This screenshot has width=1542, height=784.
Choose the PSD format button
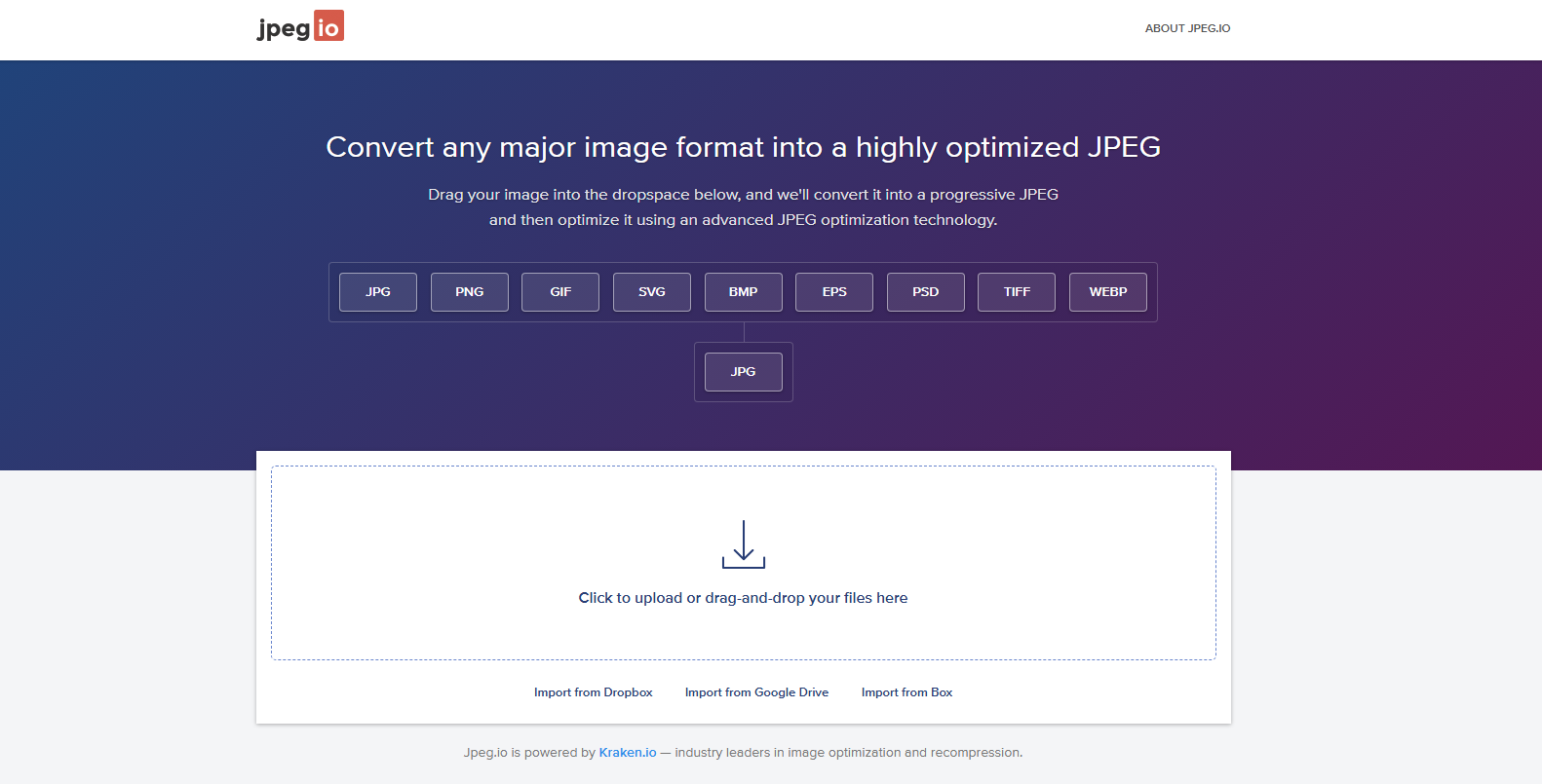click(925, 292)
